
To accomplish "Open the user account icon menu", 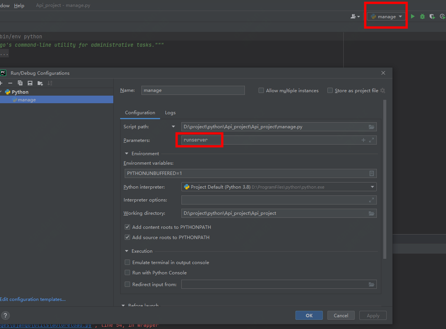I will click(x=355, y=16).
